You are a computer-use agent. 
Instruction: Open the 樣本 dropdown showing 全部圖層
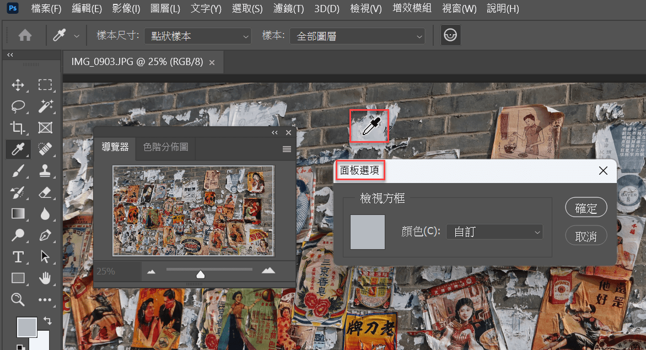[357, 36]
